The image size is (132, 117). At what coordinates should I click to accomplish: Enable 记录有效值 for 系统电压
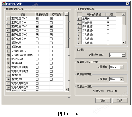tap(37, 43)
